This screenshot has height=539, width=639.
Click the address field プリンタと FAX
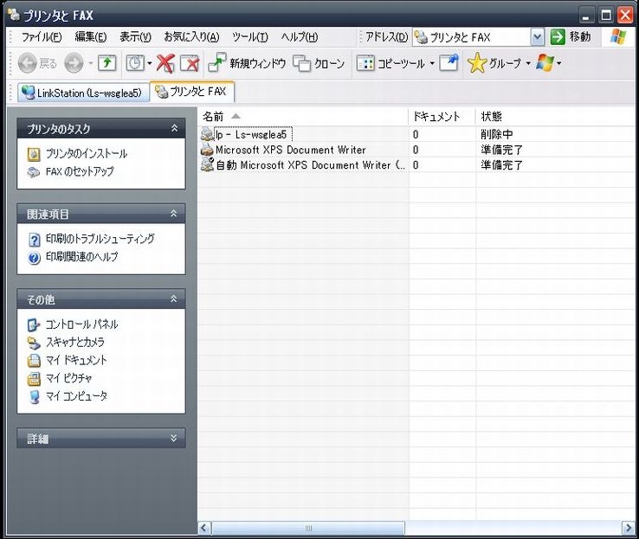tap(472, 37)
